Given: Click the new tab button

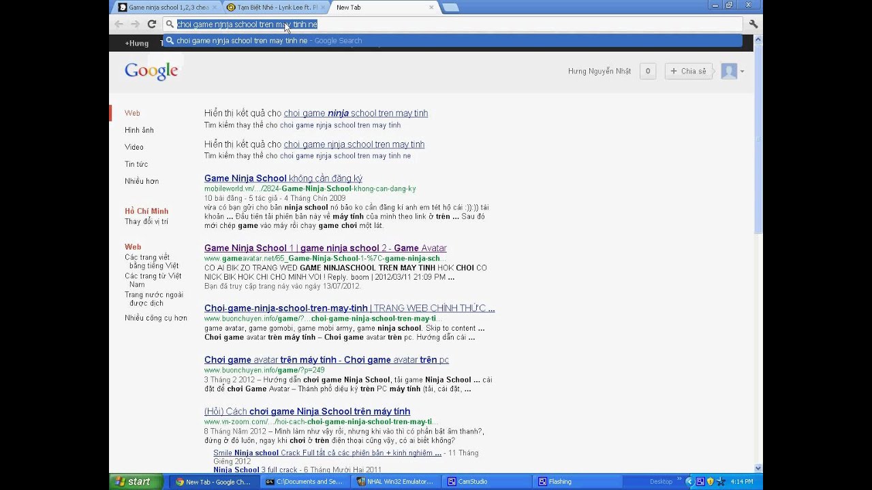Looking at the screenshot, I should [x=450, y=7].
